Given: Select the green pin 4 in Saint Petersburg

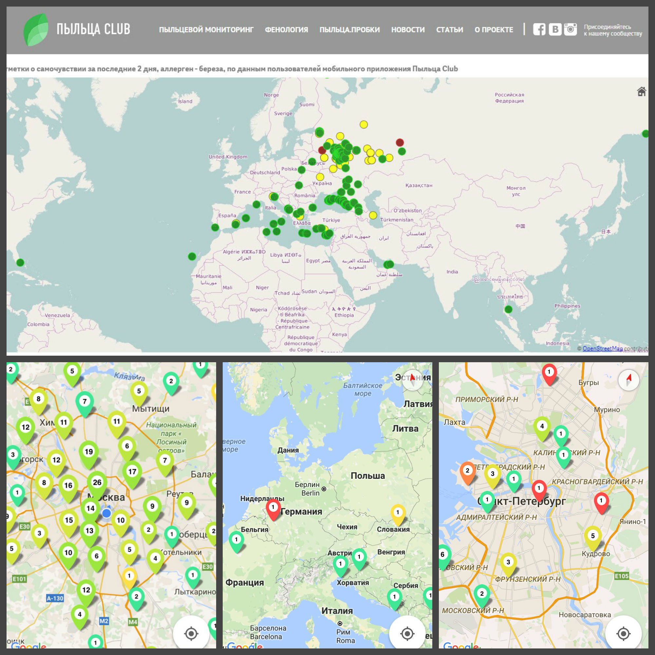Looking at the screenshot, I should pyautogui.click(x=542, y=427).
